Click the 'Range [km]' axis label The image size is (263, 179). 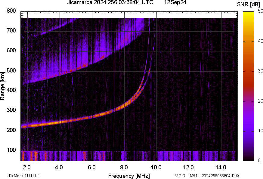pos(2,86)
